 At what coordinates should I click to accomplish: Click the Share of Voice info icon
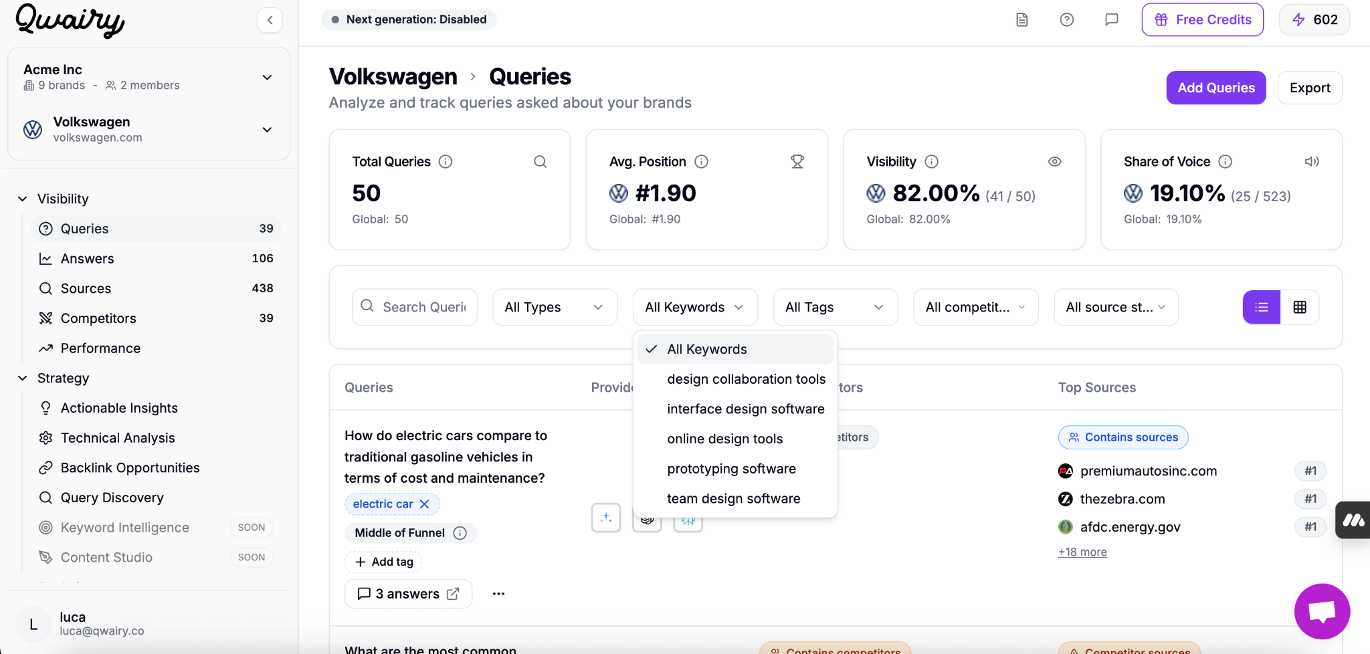pyautogui.click(x=1225, y=161)
